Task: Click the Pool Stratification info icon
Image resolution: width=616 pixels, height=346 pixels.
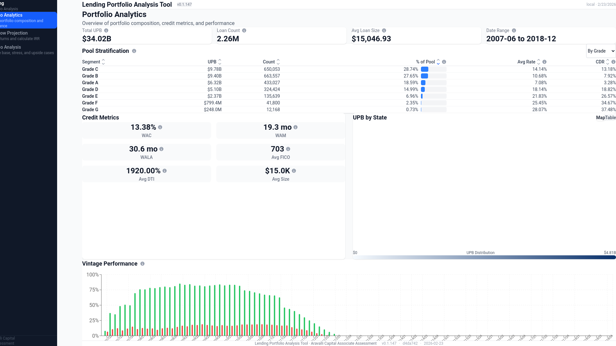Action: tap(134, 51)
